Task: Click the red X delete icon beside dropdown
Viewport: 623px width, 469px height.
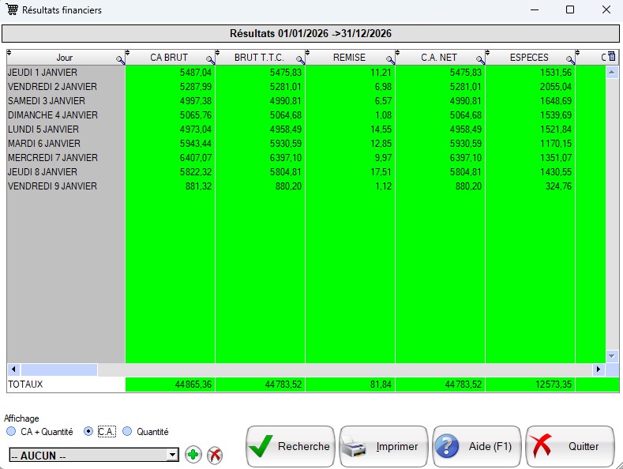Action: [x=214, y=455]
